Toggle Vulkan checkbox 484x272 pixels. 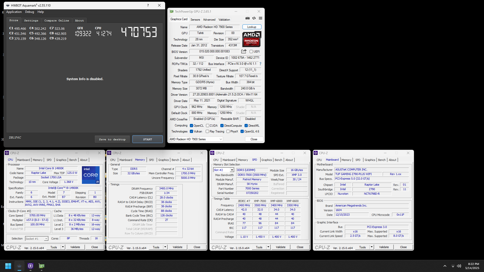(x=191, y=131)
